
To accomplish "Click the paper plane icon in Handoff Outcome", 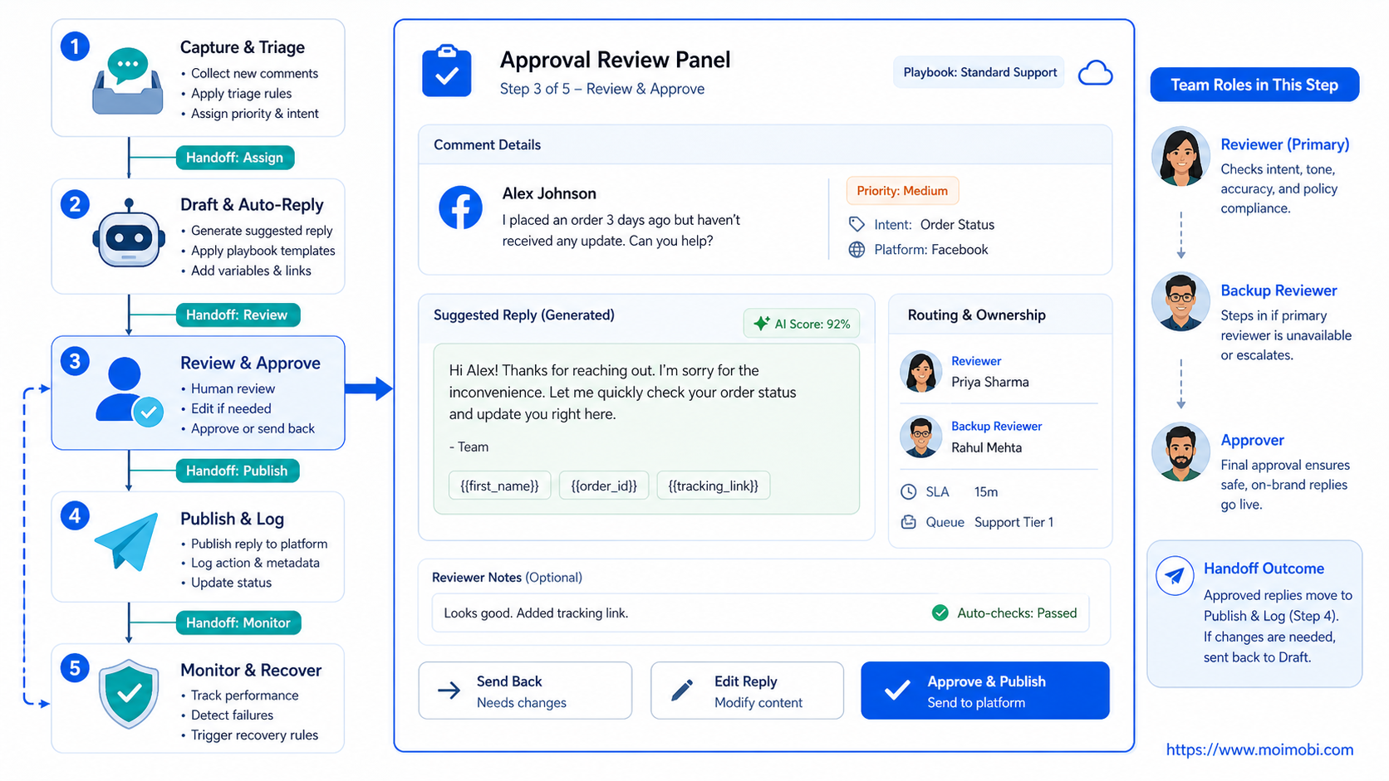I will (x=1175, y=575).
